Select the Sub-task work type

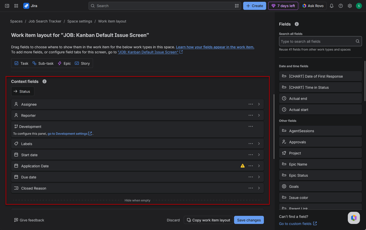tap(43, 63)
